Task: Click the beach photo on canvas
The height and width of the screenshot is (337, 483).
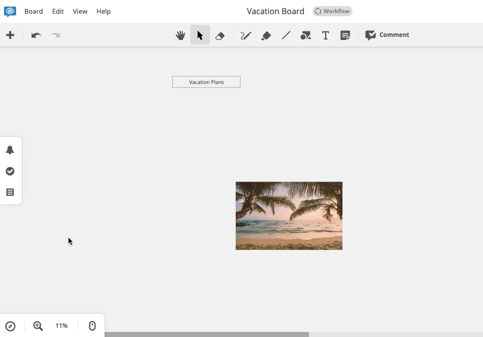Action: 289,216
